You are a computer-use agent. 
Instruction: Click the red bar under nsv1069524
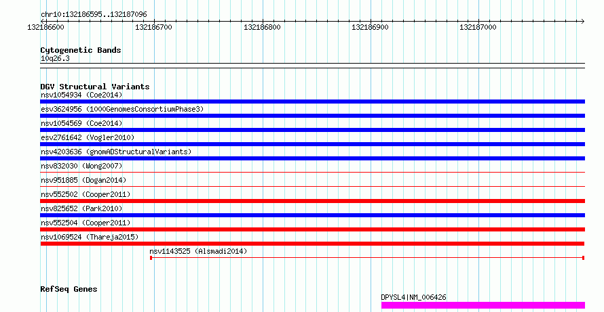click(312, 244)
